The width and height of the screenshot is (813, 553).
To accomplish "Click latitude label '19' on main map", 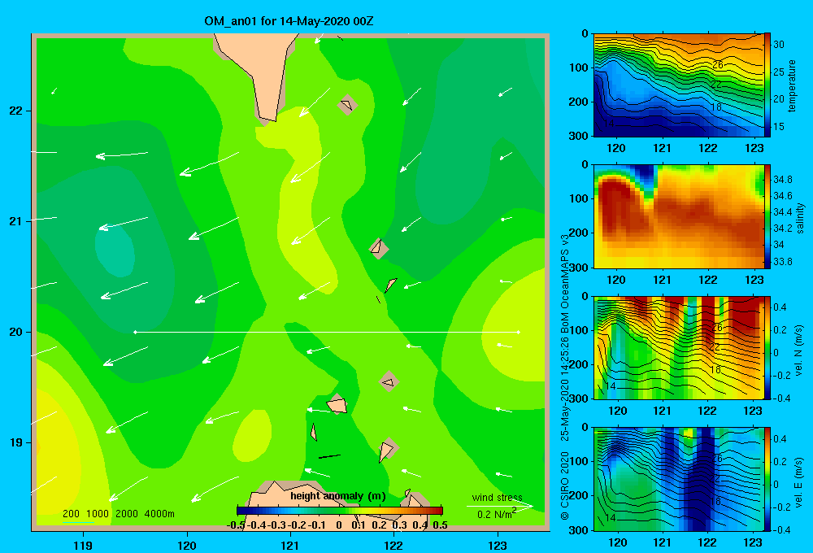I will [15, 442].
